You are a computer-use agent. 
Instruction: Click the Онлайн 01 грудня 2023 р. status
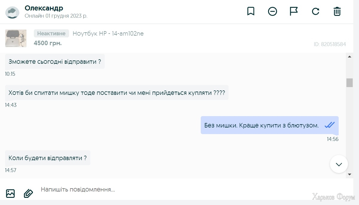56,16
